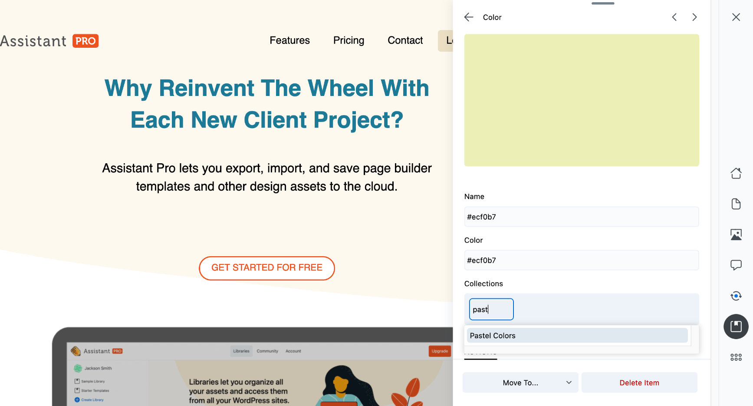
Task: Open the Apps grid icon
Action: click(x=736, y=357)
